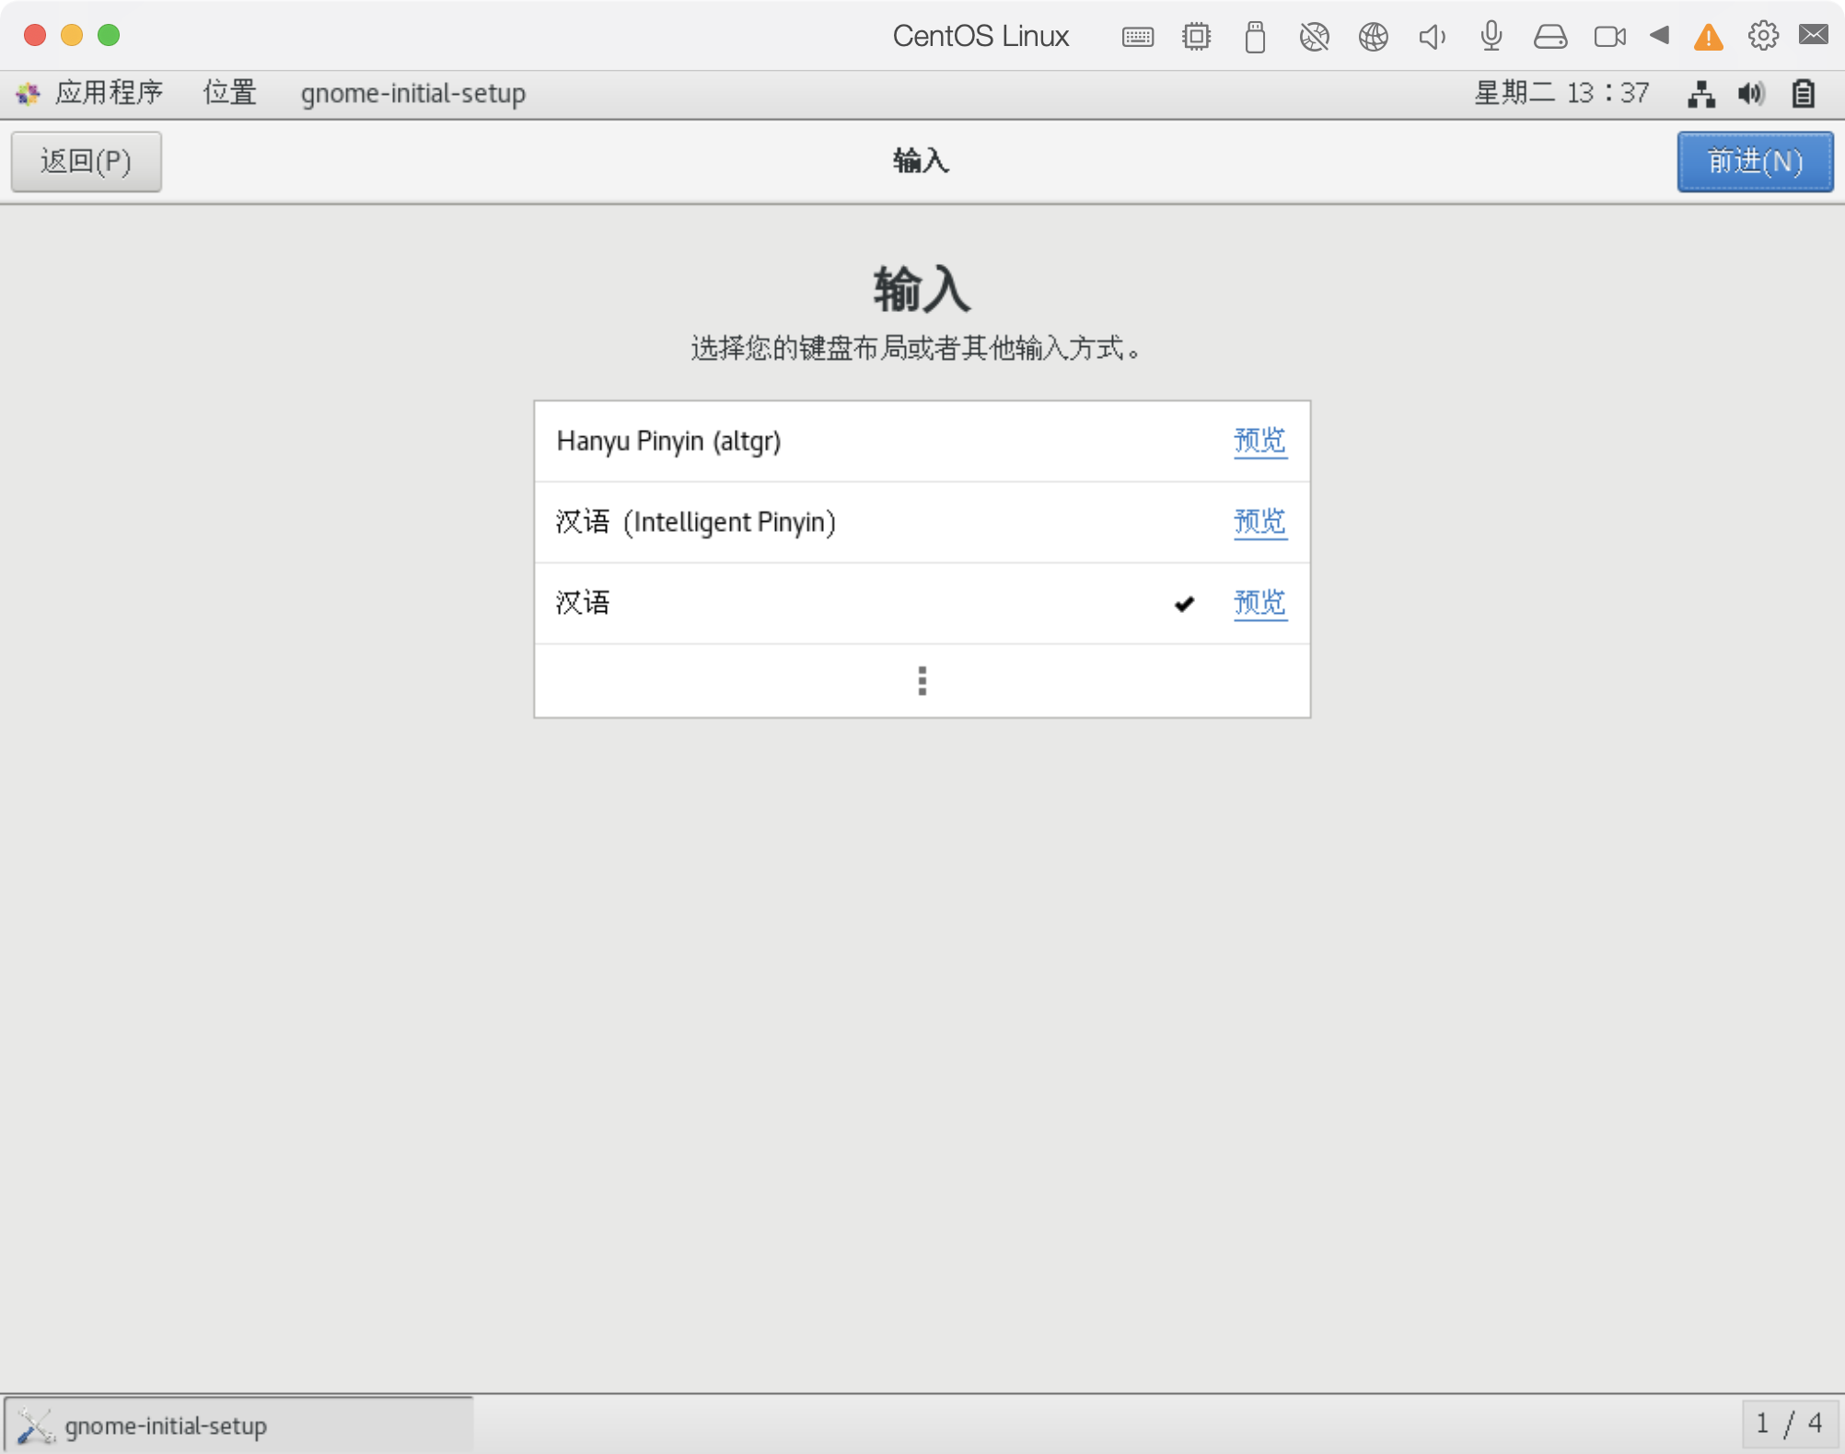Click the 前进(N) button
1845x1454 pixels.
(x=1755, y=161)
